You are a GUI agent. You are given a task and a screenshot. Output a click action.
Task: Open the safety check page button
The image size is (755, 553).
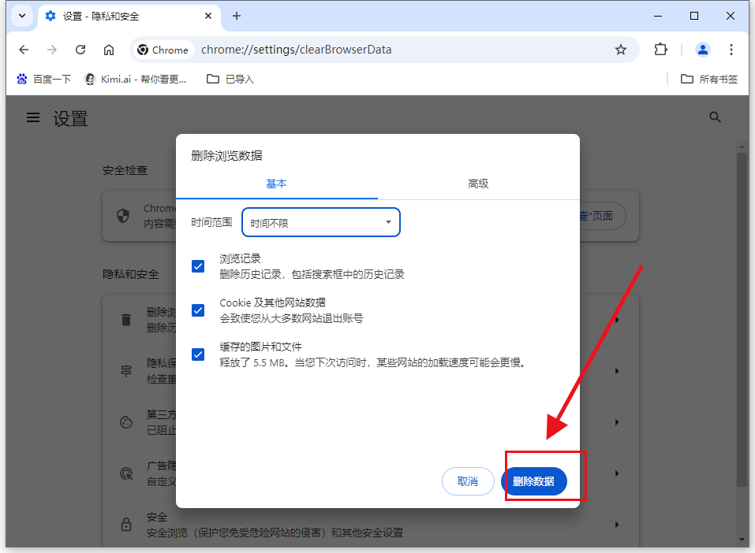(x=602, y=216)
